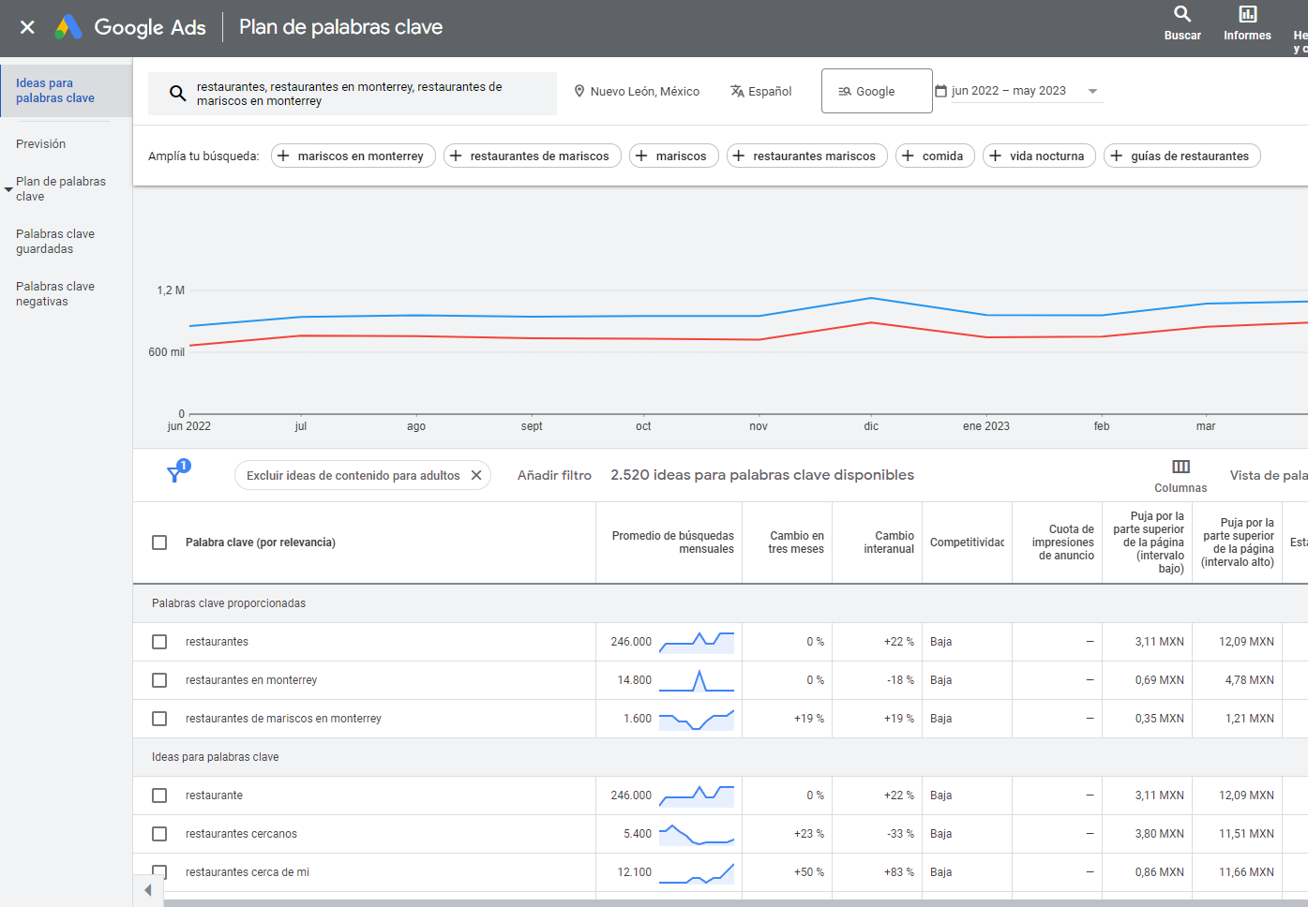Close the keyword planner with X icon
This screenshot has width=1308, height=907.
[27, 27]
